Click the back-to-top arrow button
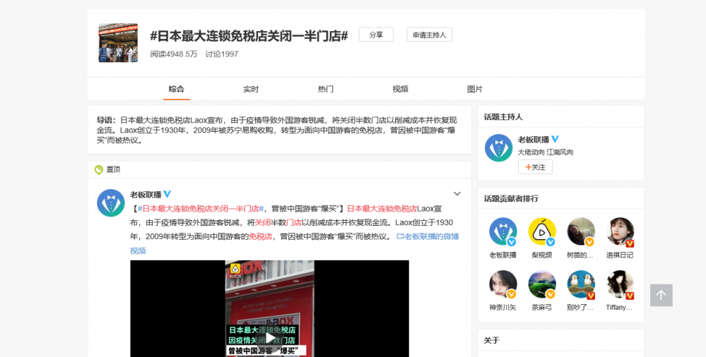Viewport: 706px width, 357px height. [661, 295]
